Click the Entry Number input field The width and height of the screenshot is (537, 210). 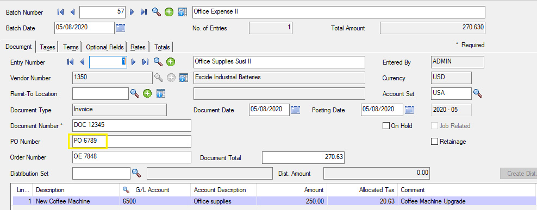(108, 62)
